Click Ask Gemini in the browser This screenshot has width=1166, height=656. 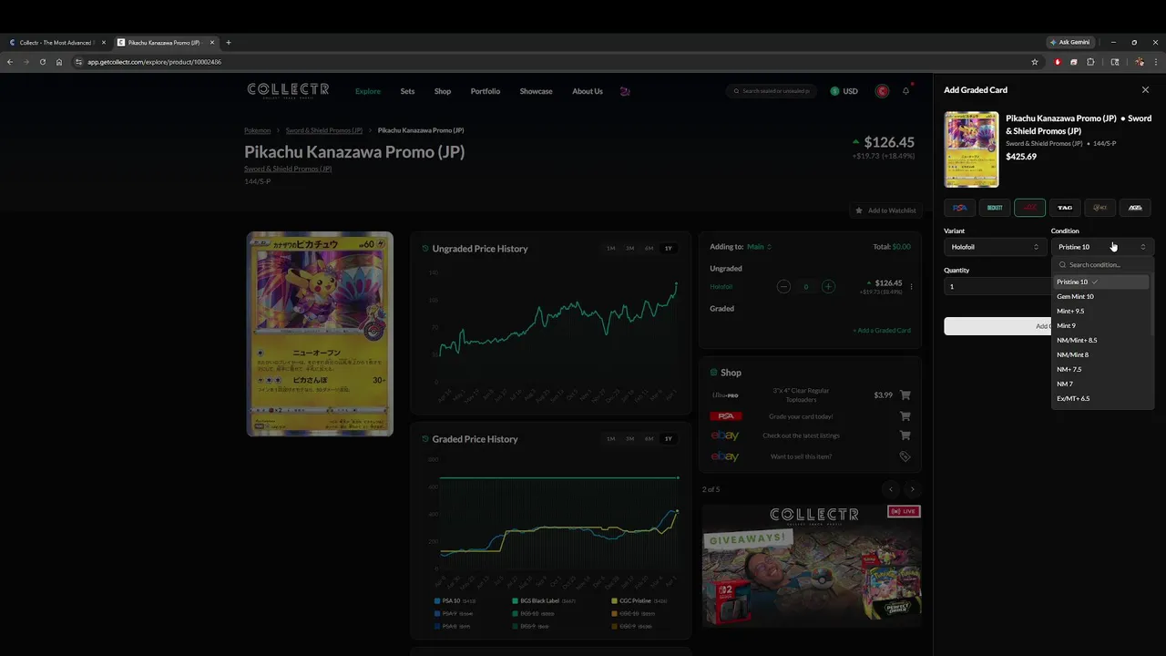click(1069, 42)
